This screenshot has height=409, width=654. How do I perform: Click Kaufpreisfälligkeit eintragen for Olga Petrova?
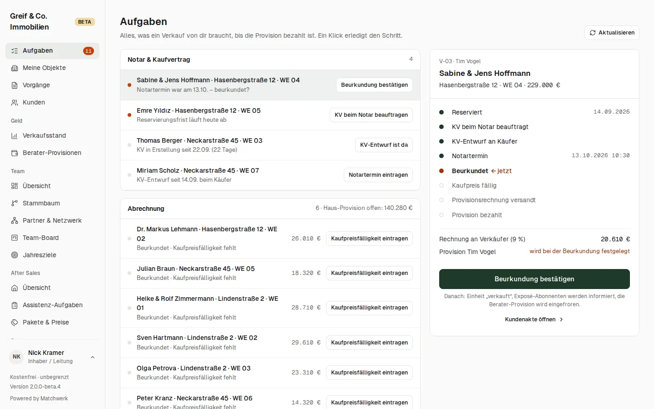(369, 373)
